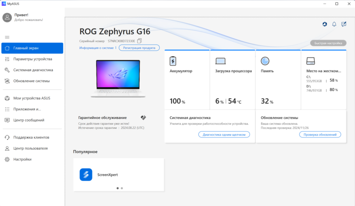The image size is (355, 206).
Task: Click the 54 °C temperature value
Action: 234,101
